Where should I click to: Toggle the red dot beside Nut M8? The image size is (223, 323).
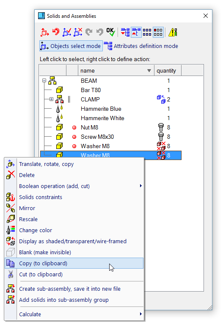click(x=74, y=127)
